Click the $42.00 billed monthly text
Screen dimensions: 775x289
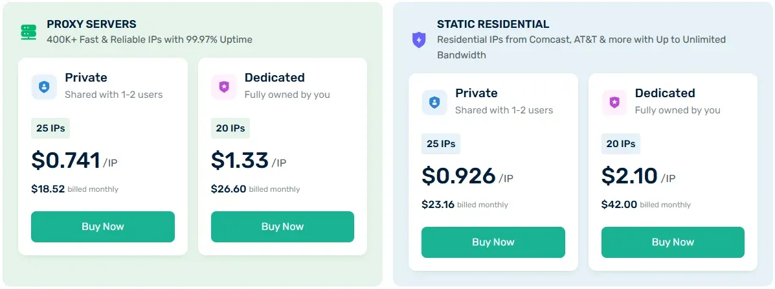pos(646,204)
